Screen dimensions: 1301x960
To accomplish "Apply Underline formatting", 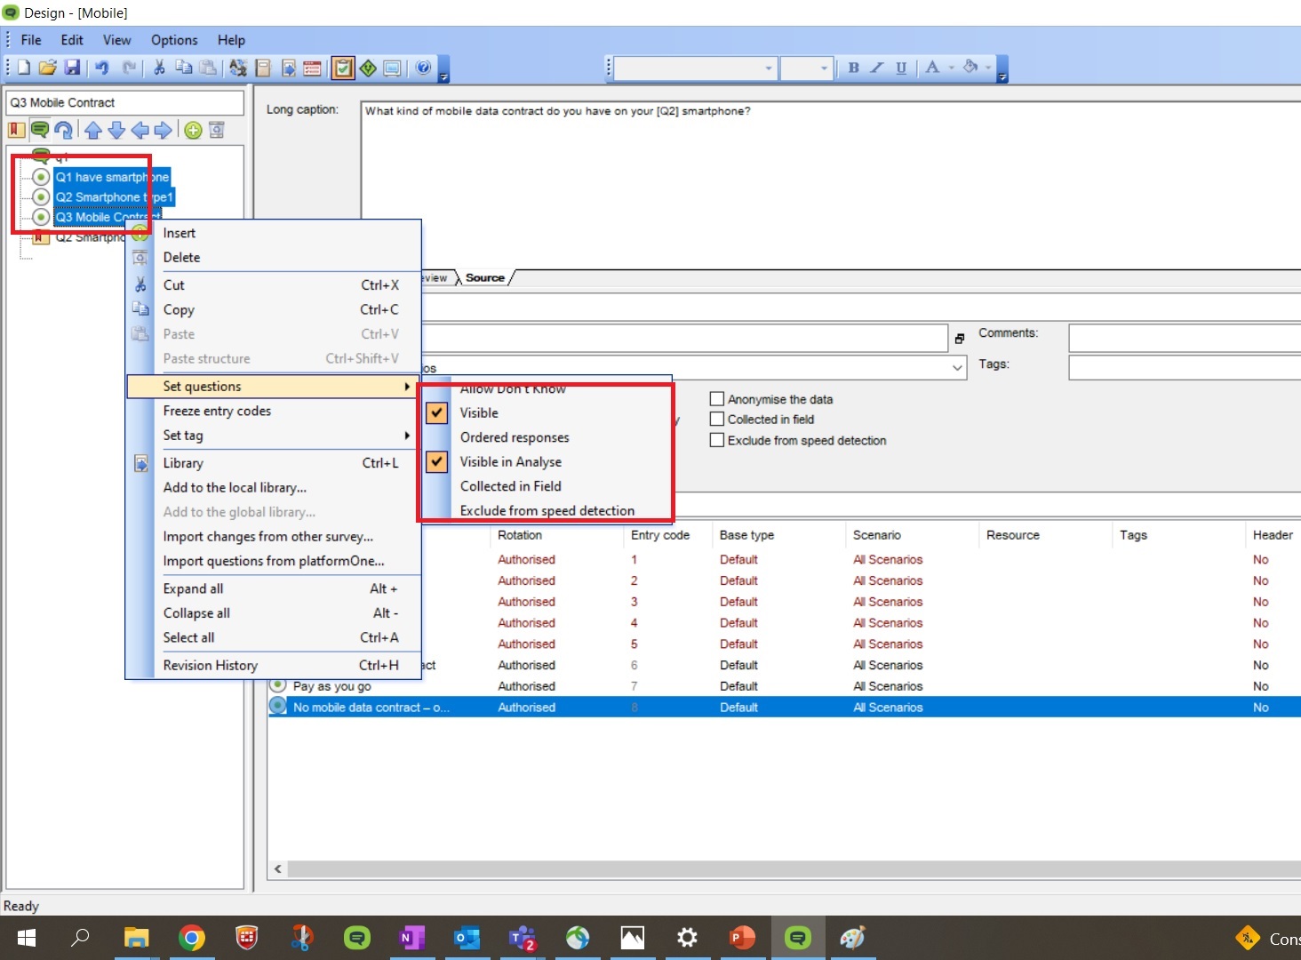I will tap(901, 68).
